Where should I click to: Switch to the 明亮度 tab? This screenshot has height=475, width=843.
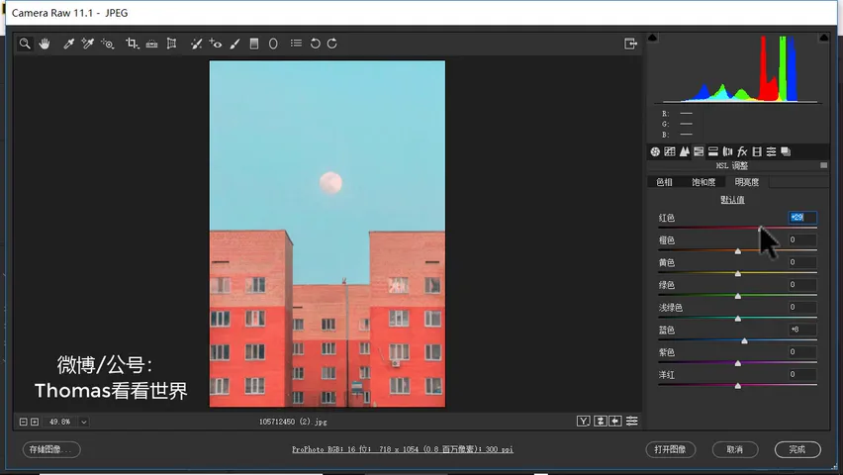[x=747, y=182]
